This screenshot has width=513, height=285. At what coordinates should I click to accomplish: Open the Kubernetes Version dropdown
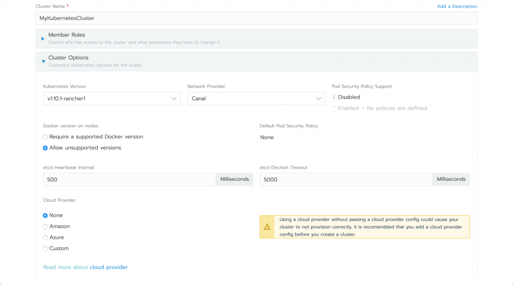pyautogui.click(x=112, y=99)
